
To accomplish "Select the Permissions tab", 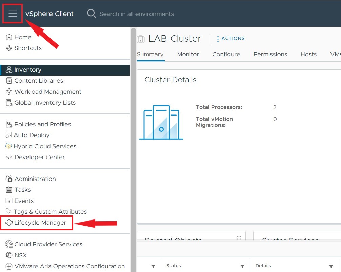I will [x=270, y=54].
